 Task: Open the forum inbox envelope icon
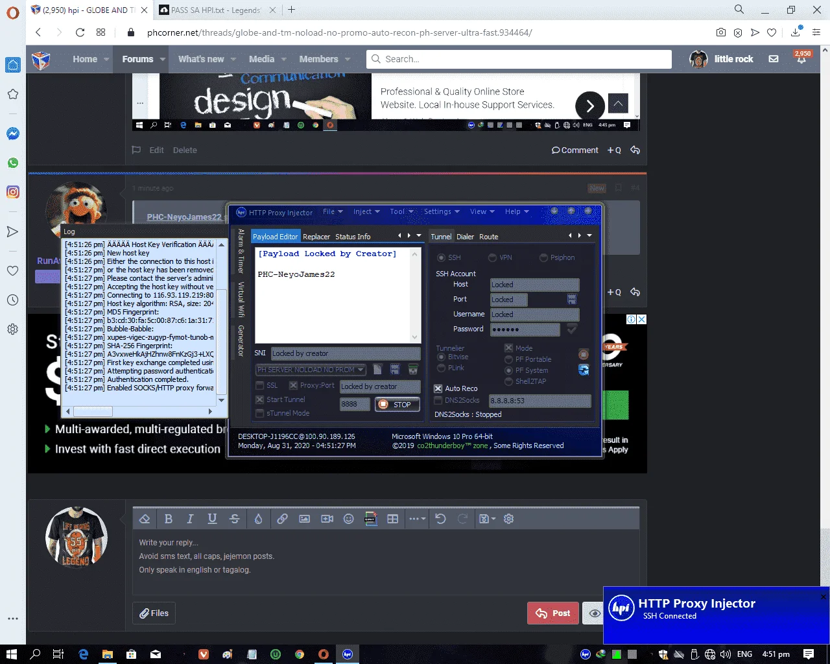click(x=774, y=59)
